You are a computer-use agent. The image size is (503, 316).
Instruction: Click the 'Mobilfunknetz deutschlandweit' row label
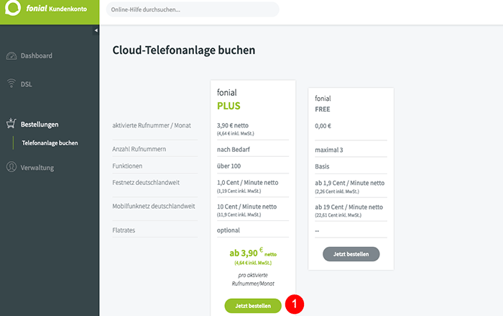(154, 207)
